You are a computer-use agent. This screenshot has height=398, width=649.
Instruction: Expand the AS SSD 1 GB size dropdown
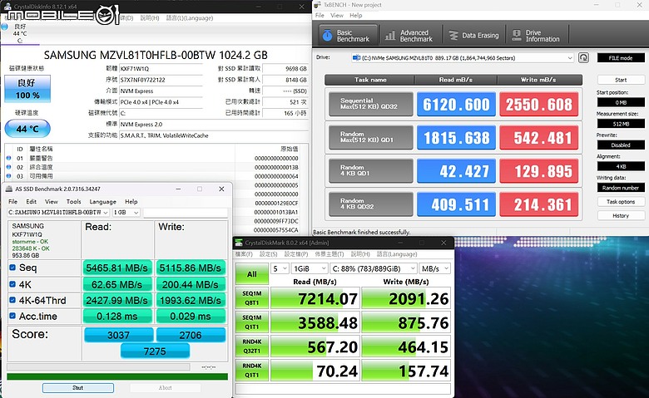click(x=136, y=213)
